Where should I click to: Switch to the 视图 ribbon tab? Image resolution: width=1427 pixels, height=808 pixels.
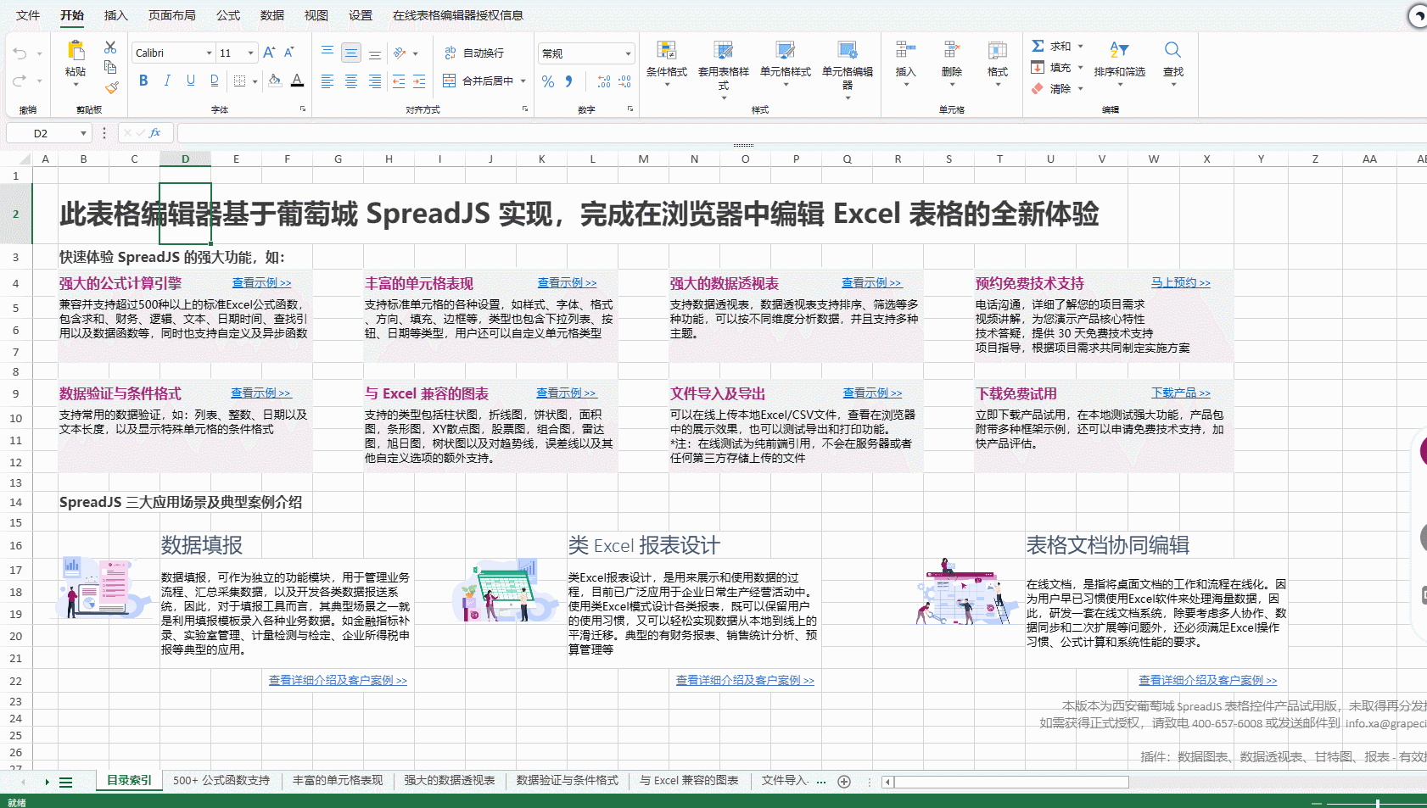(x=316, y=15)
